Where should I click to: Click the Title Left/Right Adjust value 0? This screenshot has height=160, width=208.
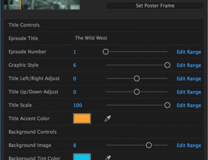(75, 78)
